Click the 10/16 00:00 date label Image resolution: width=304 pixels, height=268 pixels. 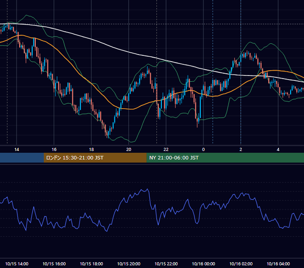[x=203, y=264]
